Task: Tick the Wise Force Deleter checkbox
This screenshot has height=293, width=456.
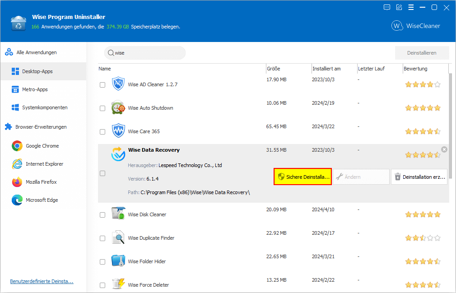Action: (x=102, y=285)
